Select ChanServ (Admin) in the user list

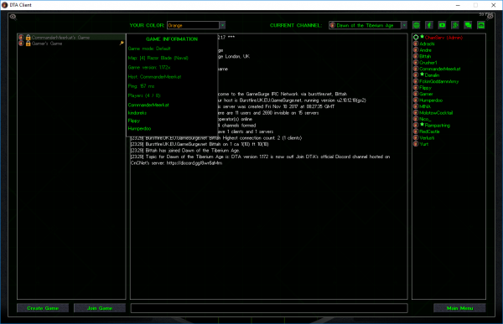pos(444,38)
